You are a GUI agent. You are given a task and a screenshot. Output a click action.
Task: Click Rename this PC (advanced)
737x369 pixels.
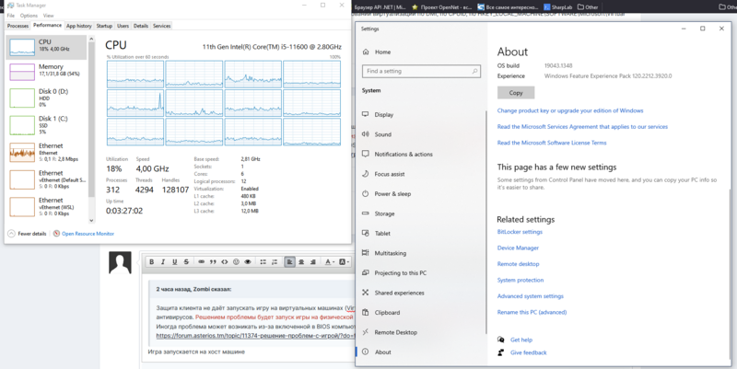pos(532,312)
